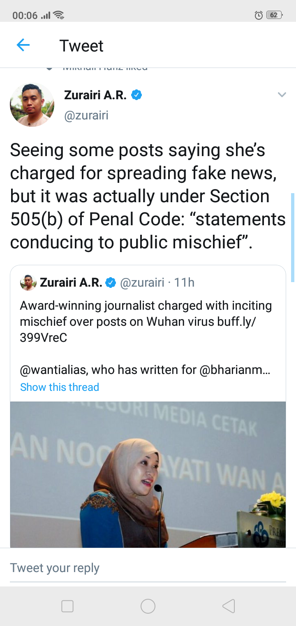Tap the back arrow icon
Viewport: 296px width, 626px height.
pos(23,45)
